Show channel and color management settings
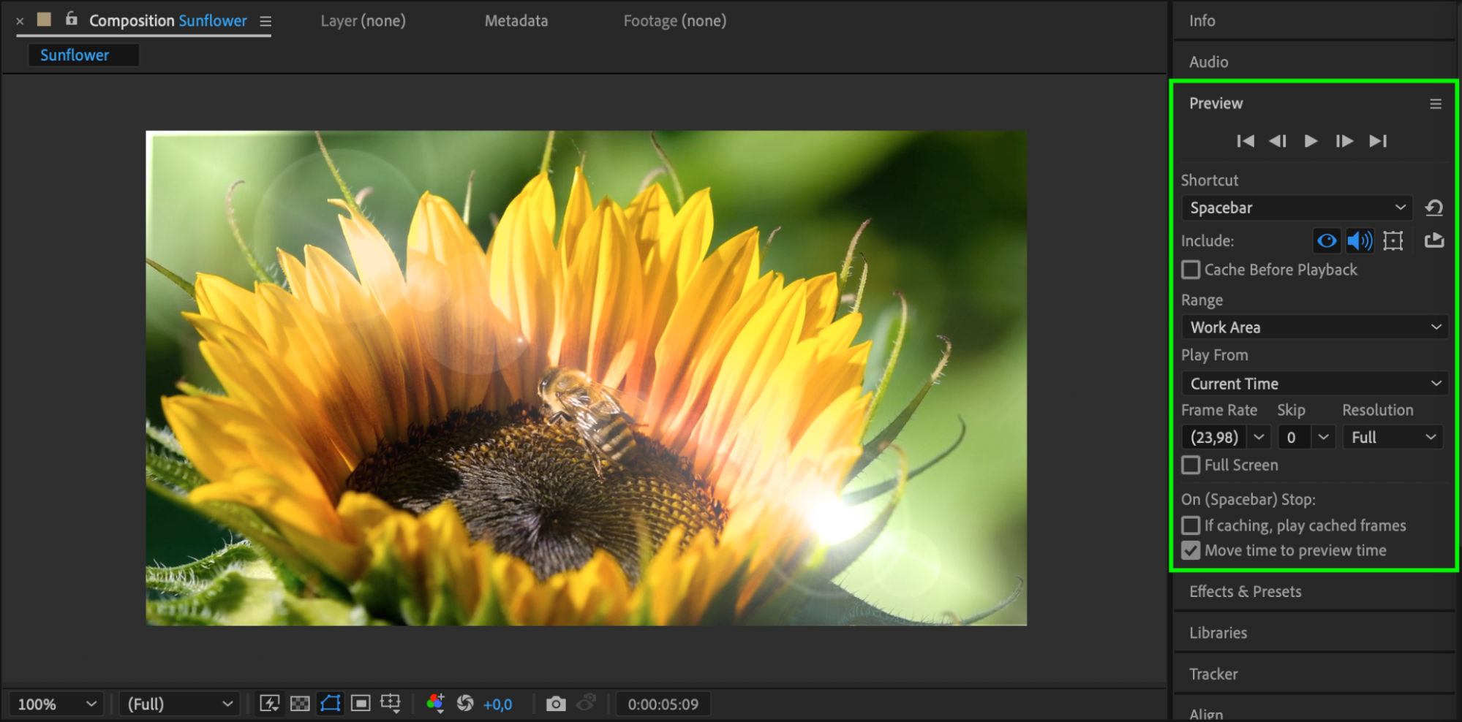Screen dimensions: 1462x722 [435, 704]
